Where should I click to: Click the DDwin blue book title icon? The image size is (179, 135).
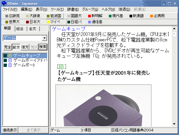tap(4, 3)
